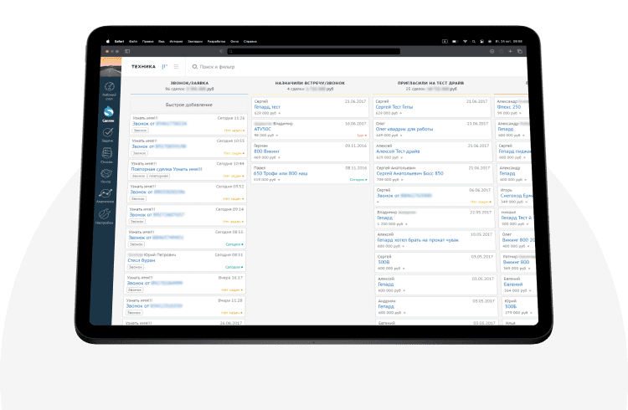Click the macOS Spotlight search icon
The height and width of the screenshot is (410, 628).
473,41
